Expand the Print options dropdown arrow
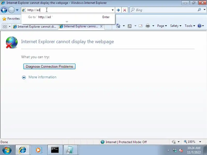This screenshot has width=207, height=155. (153, 26)
